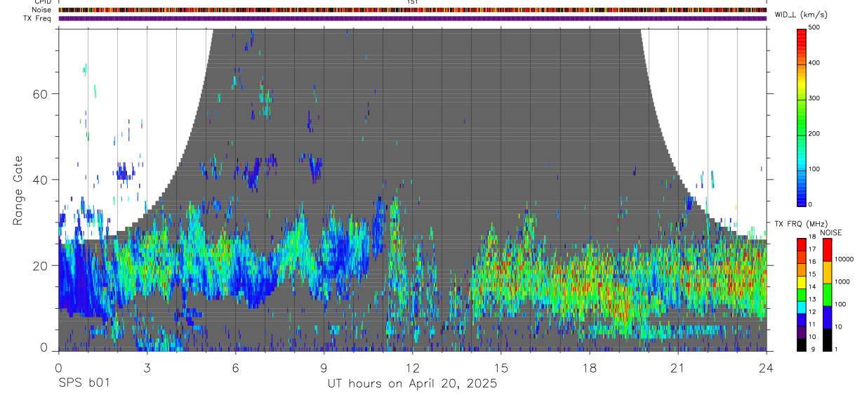This screenshot has width=862, height=398.
Task: Pick the blue segment of the NOISE colorbar
Action: pos(826,317)
